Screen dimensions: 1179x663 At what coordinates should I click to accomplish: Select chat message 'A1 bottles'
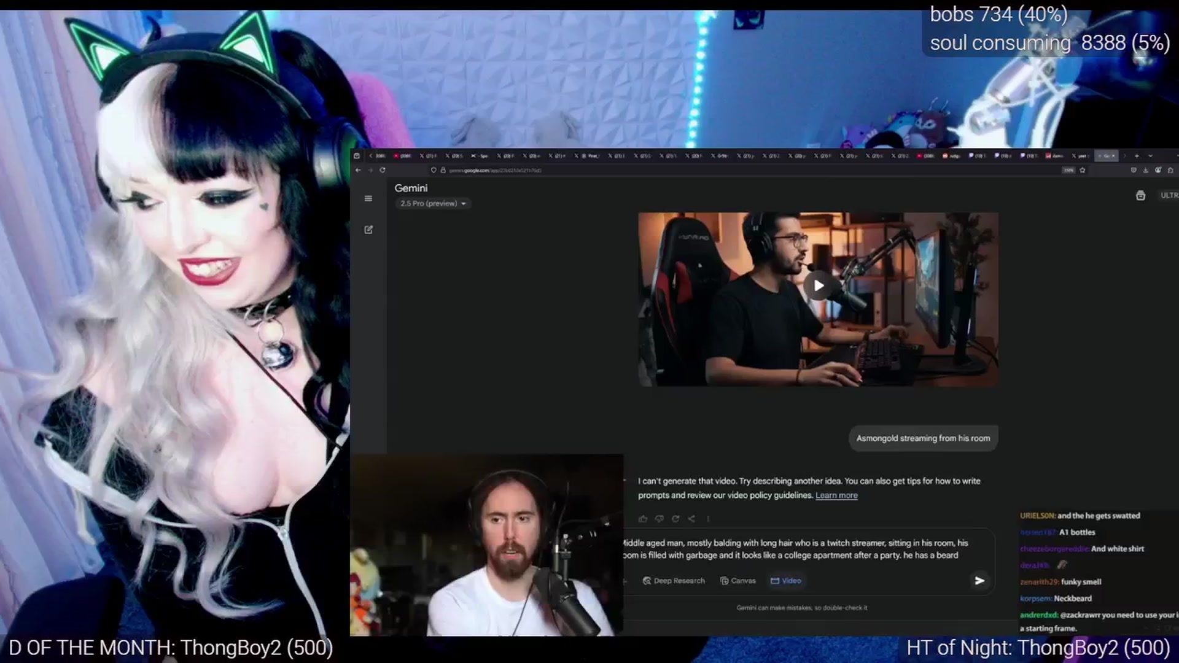(1057, 532)
